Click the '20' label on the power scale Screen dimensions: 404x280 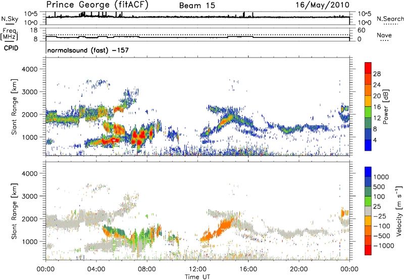[x=377, y=96]
